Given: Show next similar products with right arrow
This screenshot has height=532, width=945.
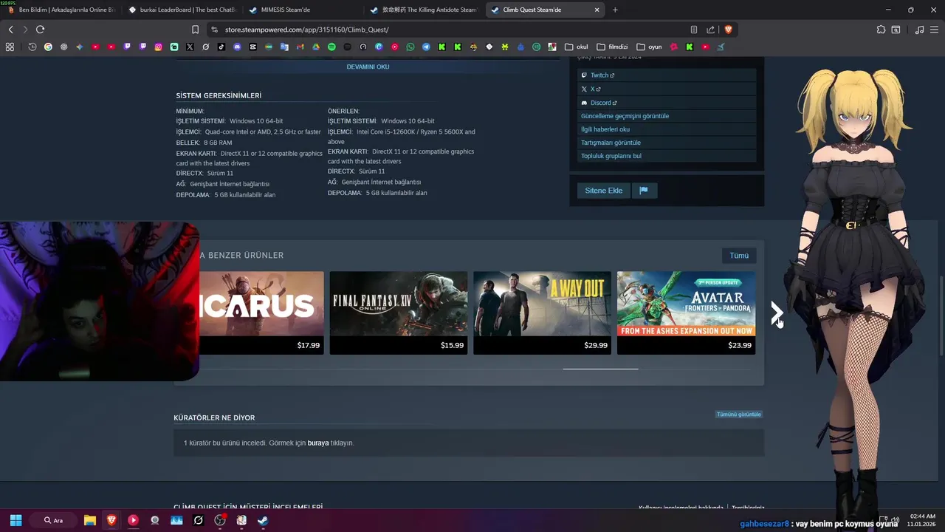Looking at the screenshot, I should point(776,313).
